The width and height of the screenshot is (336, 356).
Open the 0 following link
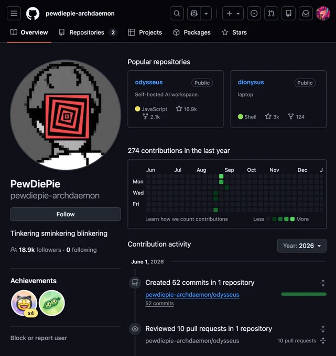81,250
